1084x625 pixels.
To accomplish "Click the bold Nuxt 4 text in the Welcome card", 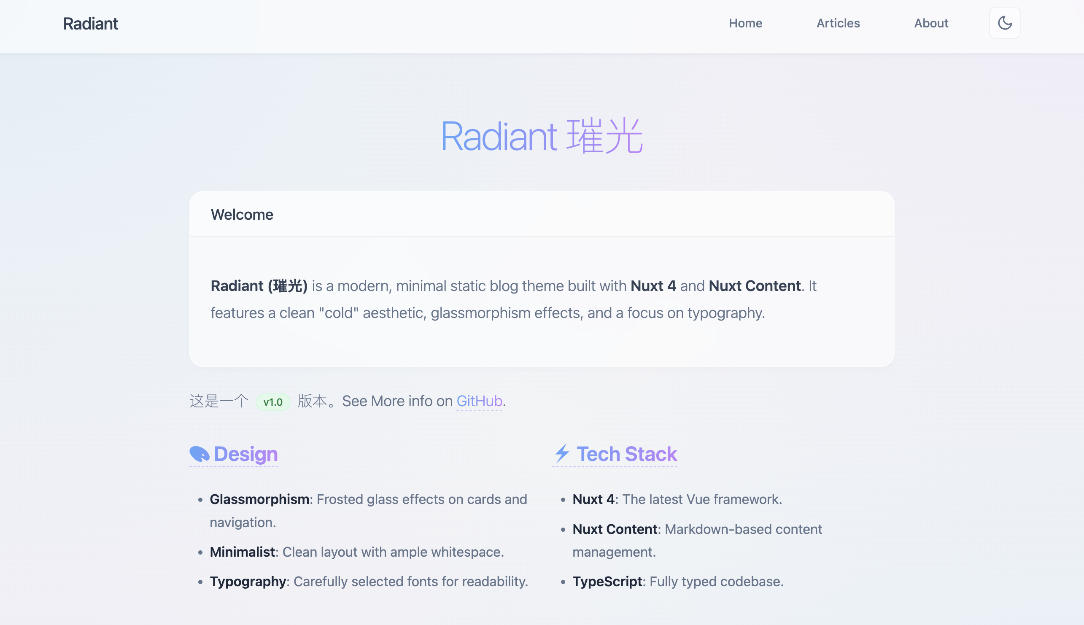I will 653,286.
